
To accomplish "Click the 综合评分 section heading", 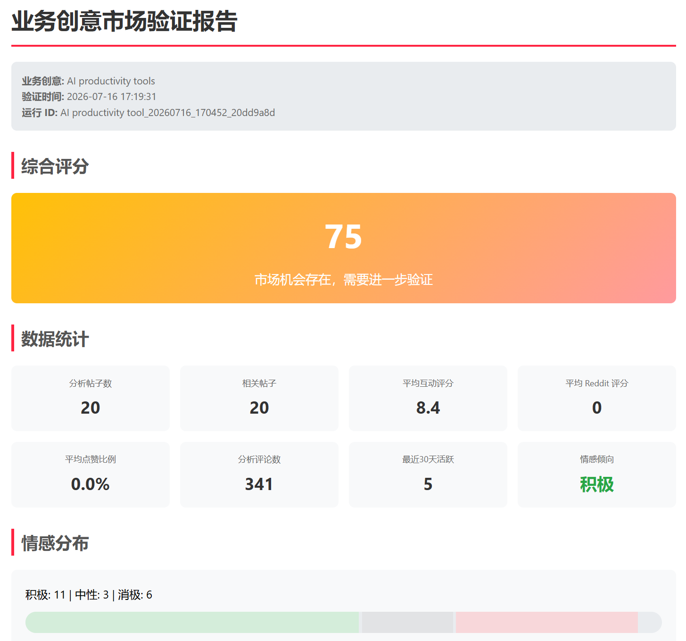I will (x=55, y=166).
